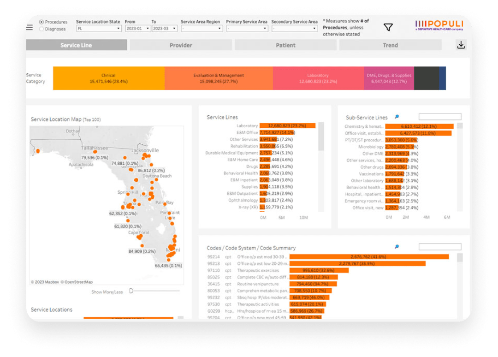Expand the Secondary Service Area dropdown

294,29
